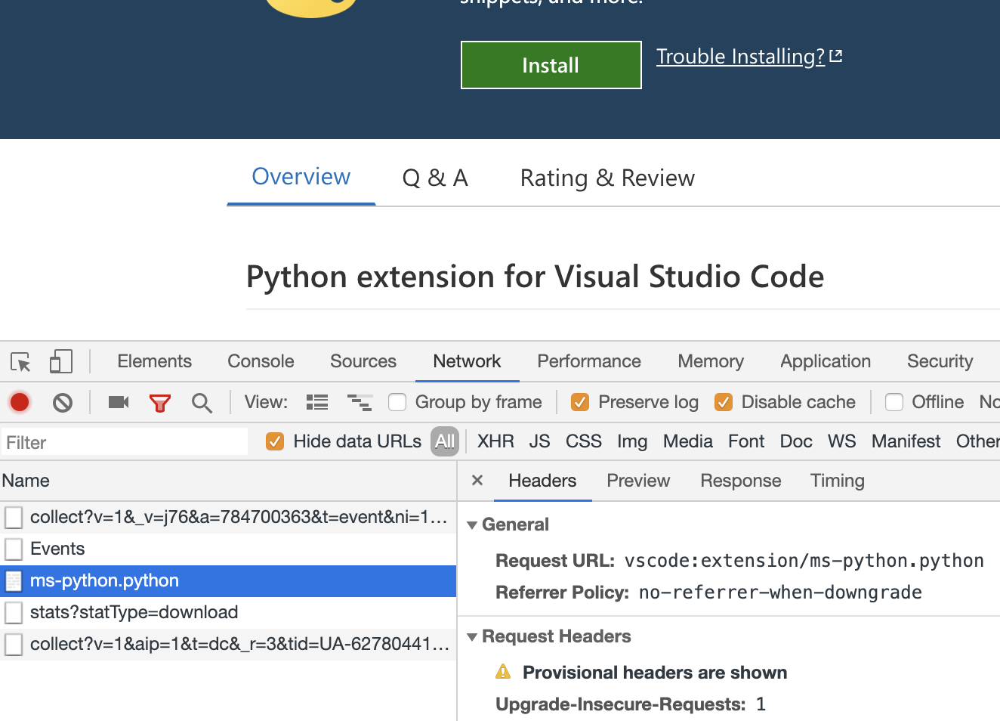Open the network request filter options
1000x721 pixels.
point(159,402)
